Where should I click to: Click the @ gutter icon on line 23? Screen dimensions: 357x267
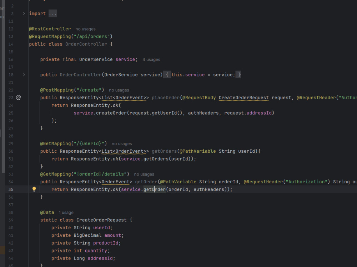click(x=19, y=98)
